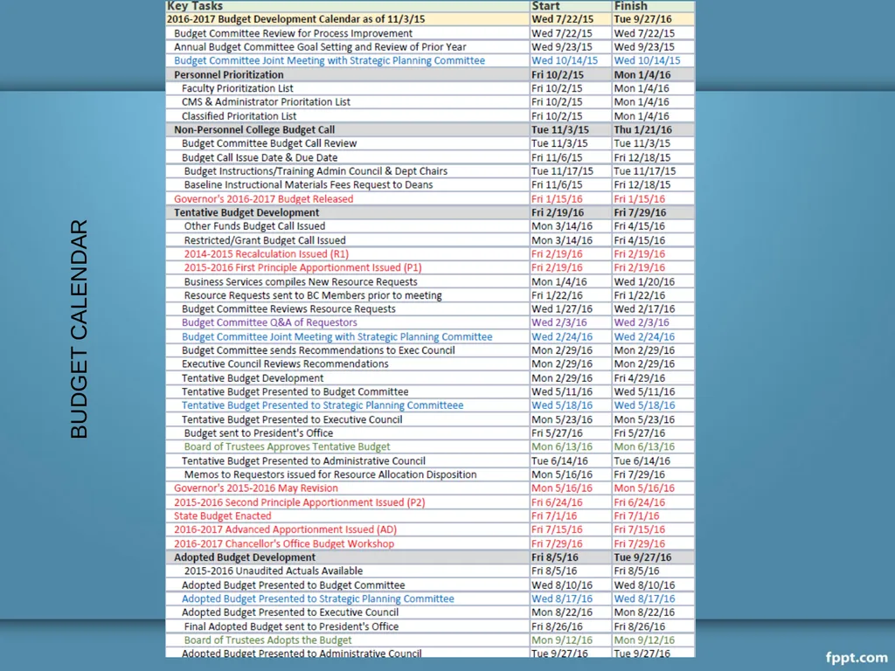Click the rotated 'BUDGET CALENDAR' slide title

click(80, 329)
